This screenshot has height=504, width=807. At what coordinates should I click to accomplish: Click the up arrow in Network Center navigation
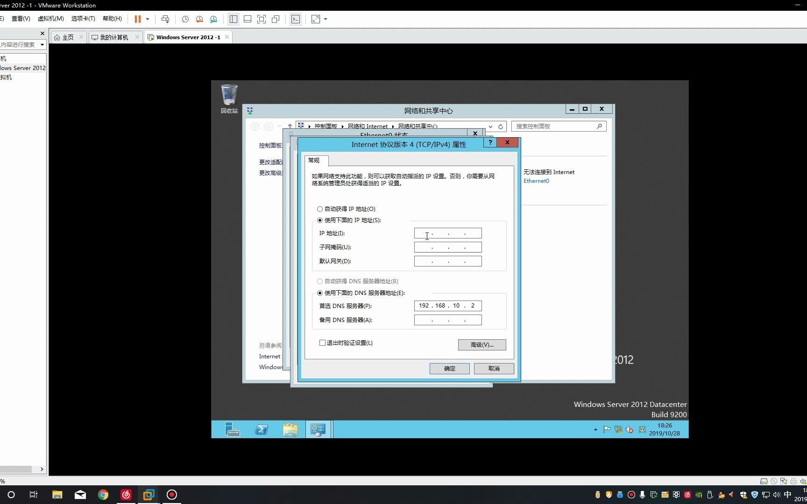[290, 126]
